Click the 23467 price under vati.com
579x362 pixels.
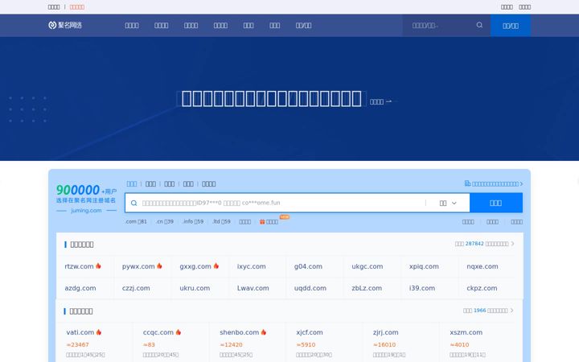[x=77, y=344]
